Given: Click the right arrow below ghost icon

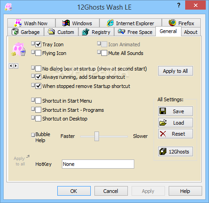Looking at the screenshot, I should tap(16, 66).
